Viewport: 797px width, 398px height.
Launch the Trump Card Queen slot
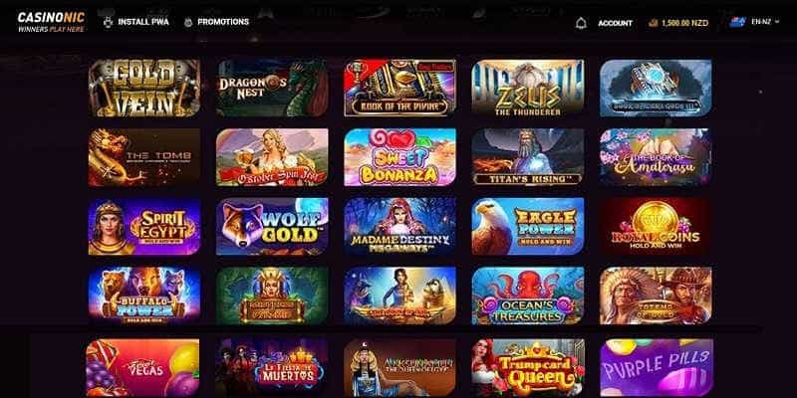pyautogui.click(x=528, y=368)
